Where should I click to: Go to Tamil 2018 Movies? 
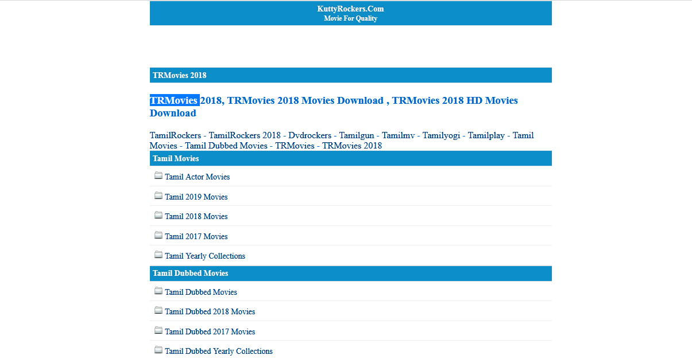tap(196, 216)
